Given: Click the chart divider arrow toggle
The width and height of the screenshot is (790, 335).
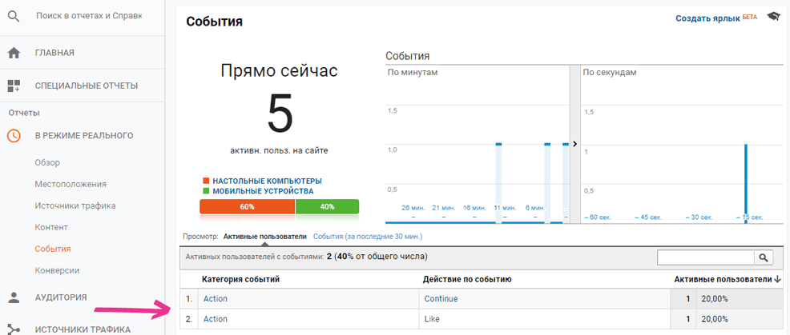Looking at the screenshot, I should [x=574, y=144].
